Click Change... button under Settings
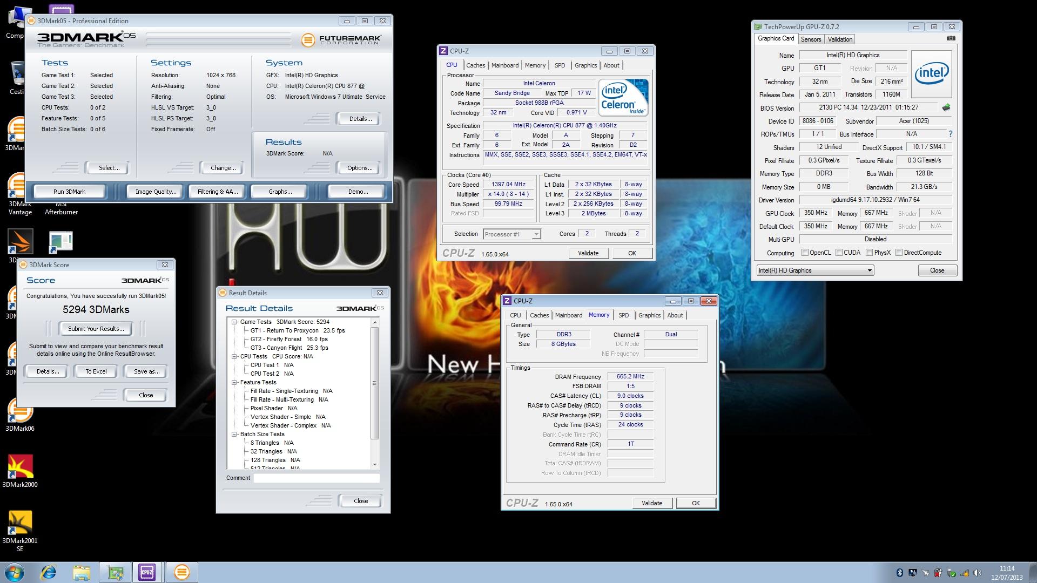This screenshot has width=1037, height=583. click(223, 168)
